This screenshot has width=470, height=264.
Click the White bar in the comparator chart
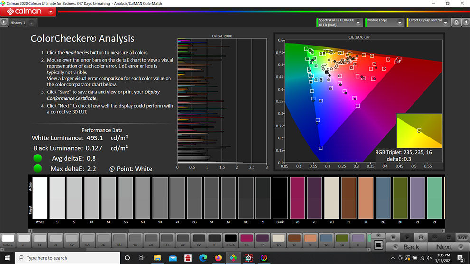(40, 198)
